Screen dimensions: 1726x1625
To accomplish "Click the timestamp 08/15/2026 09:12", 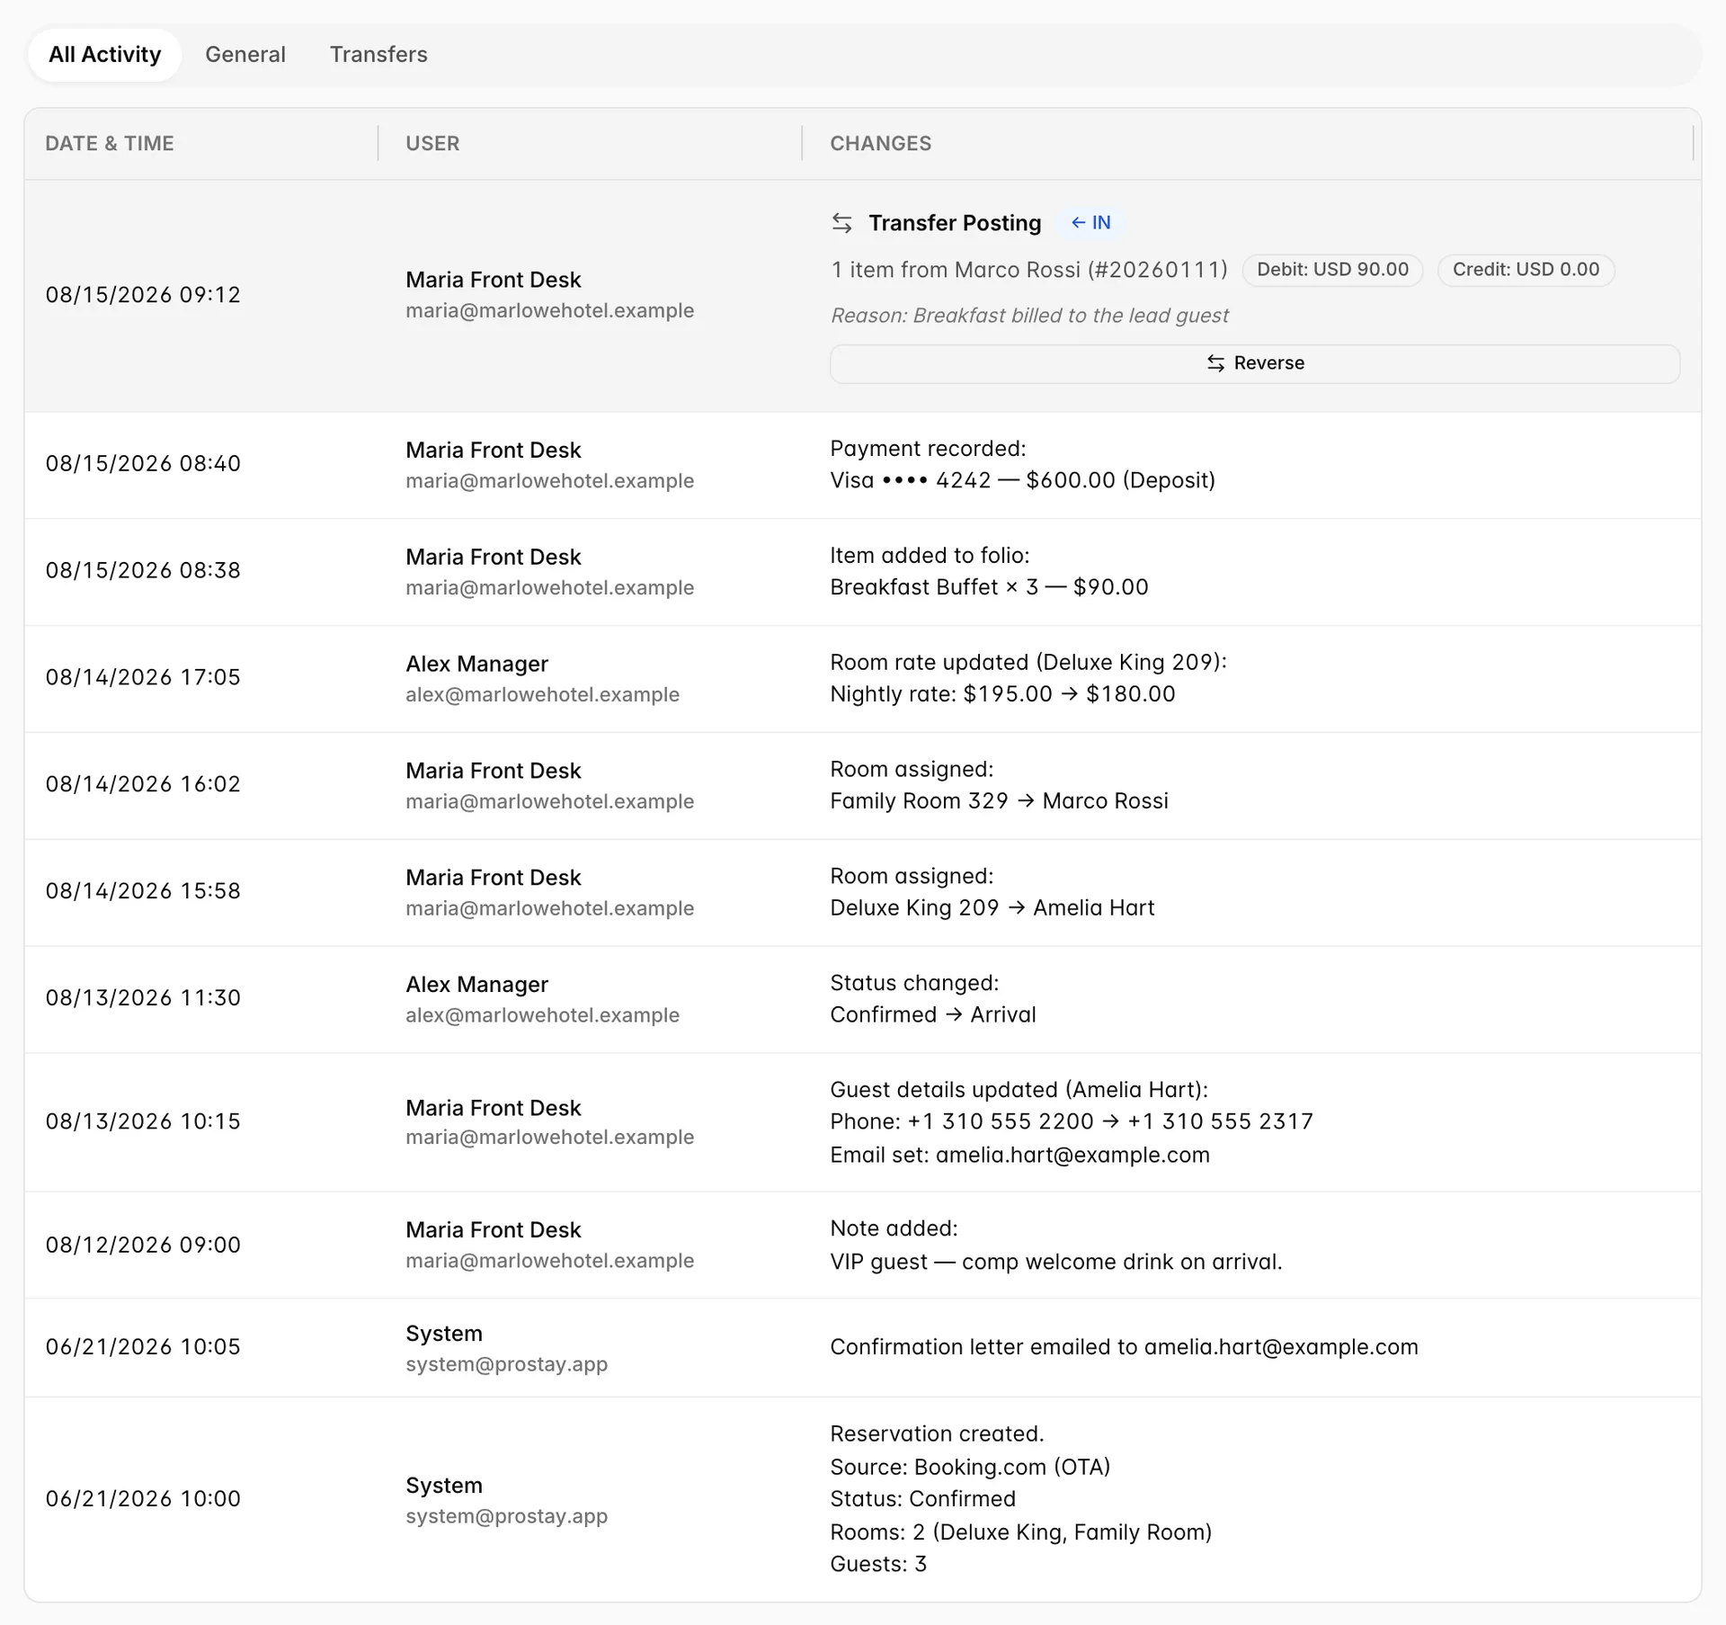I will pos(143,295).
